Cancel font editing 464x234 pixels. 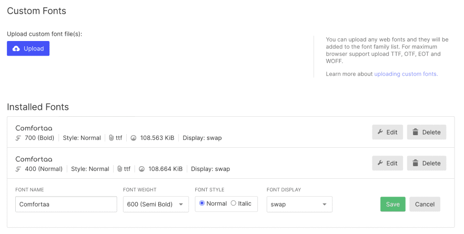425,204
